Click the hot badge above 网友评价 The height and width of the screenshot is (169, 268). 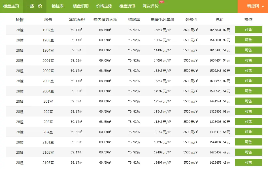(161, 2)
